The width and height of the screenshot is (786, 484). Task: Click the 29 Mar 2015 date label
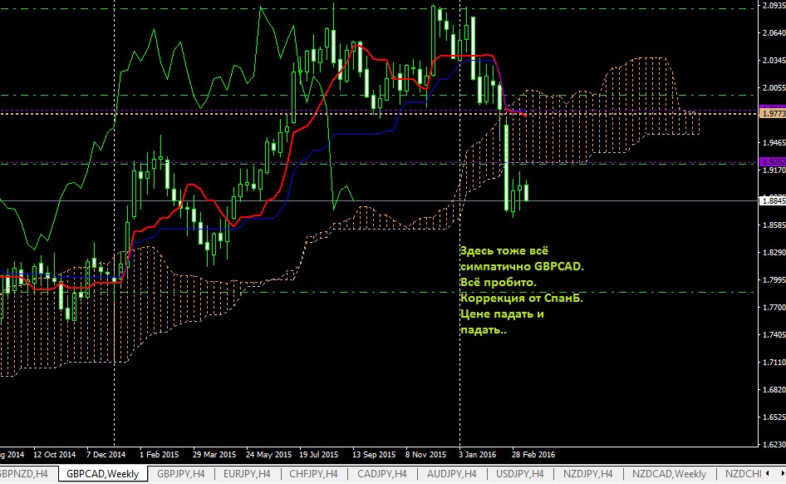tap(214, 454)
